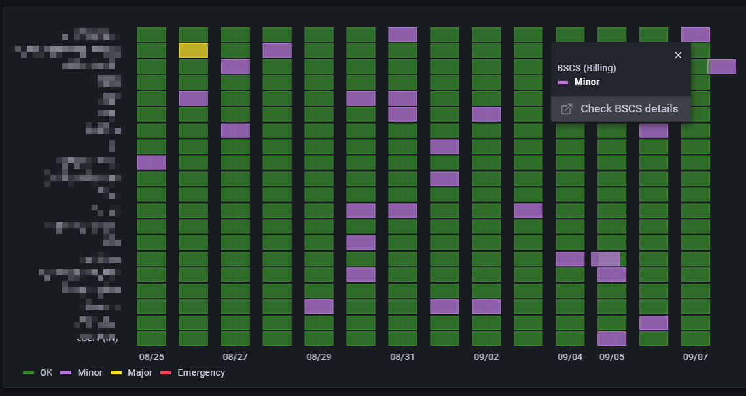Screen dimensions: 746x396
Task: Click the Minor swatch inside the BSCS tooltip
Action: [564, 82]
